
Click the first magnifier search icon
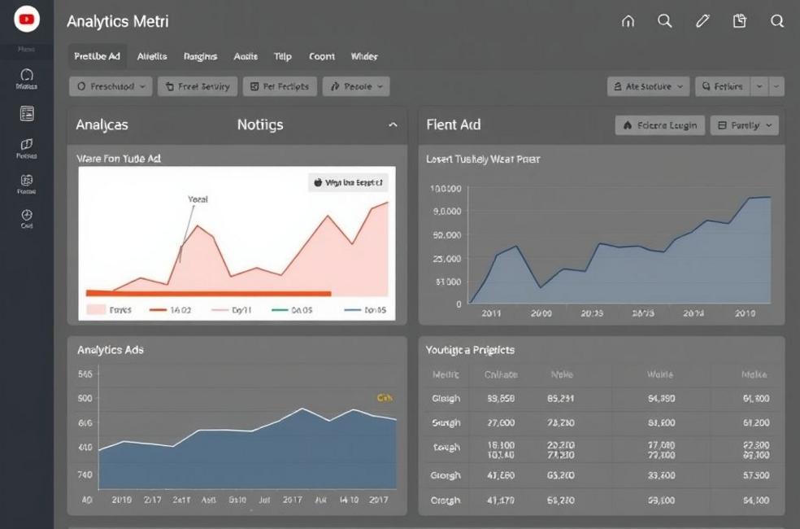665,22
